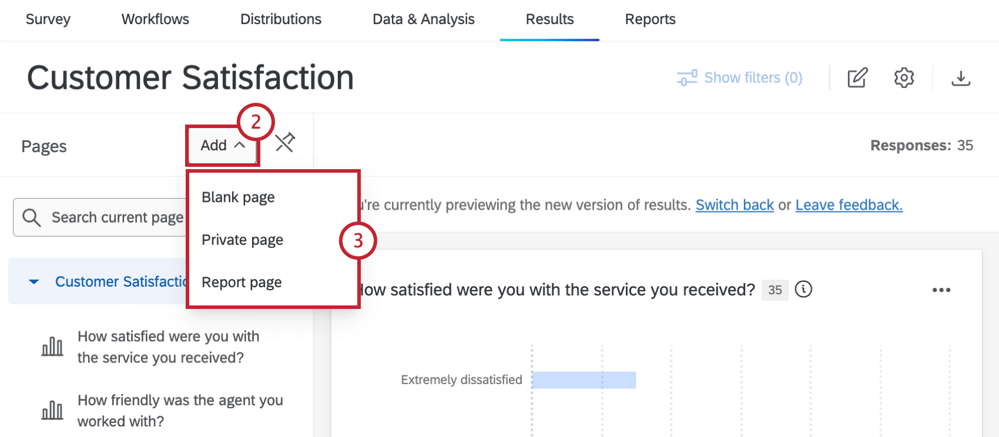The width and height of the screenshot is (999, 437).
Task: Click the bar chart icon for the service satisfaction question
Action: (52, 347)
